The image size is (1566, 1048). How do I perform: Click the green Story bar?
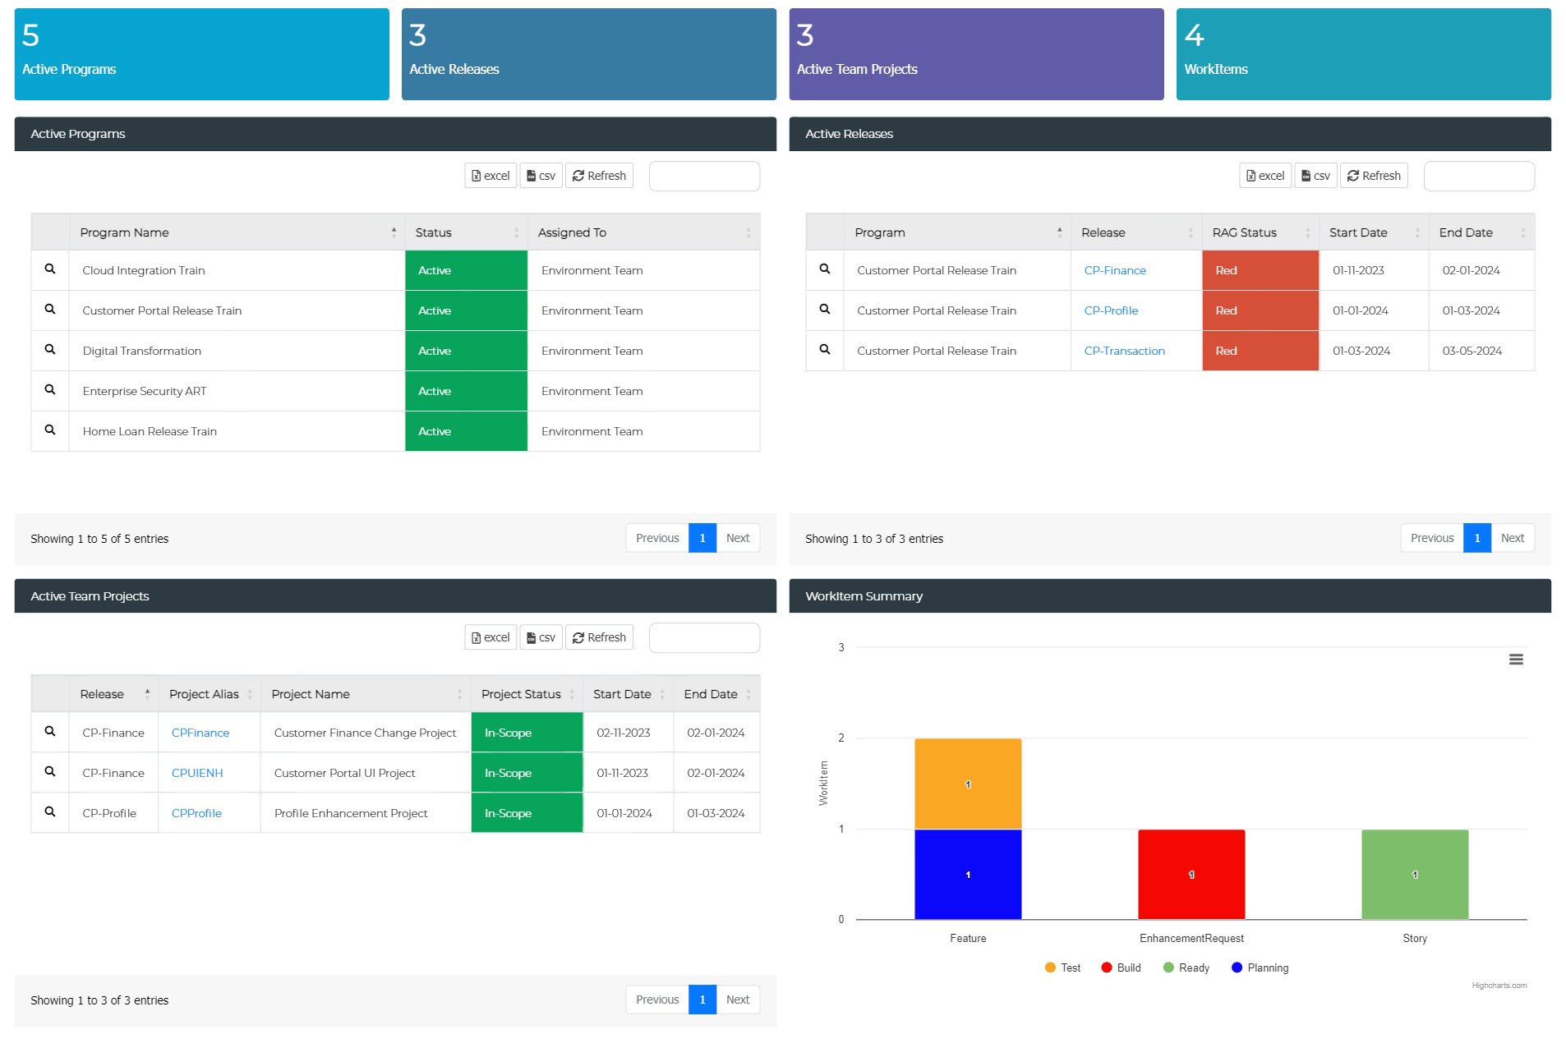pyautogui.click(x=1415, y=874)
